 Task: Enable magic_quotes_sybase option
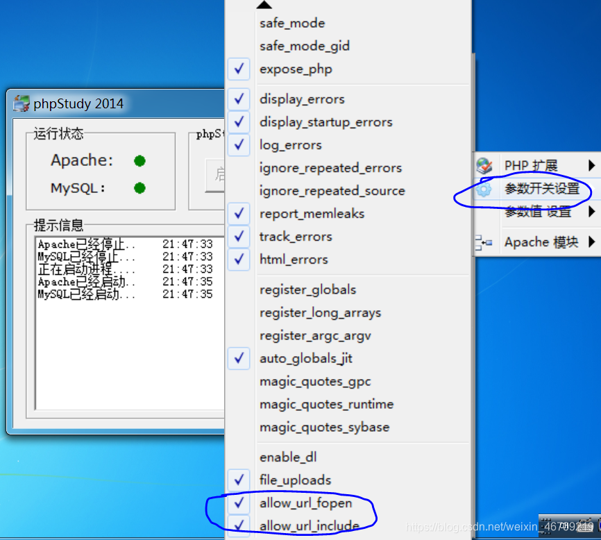[348, 427]
